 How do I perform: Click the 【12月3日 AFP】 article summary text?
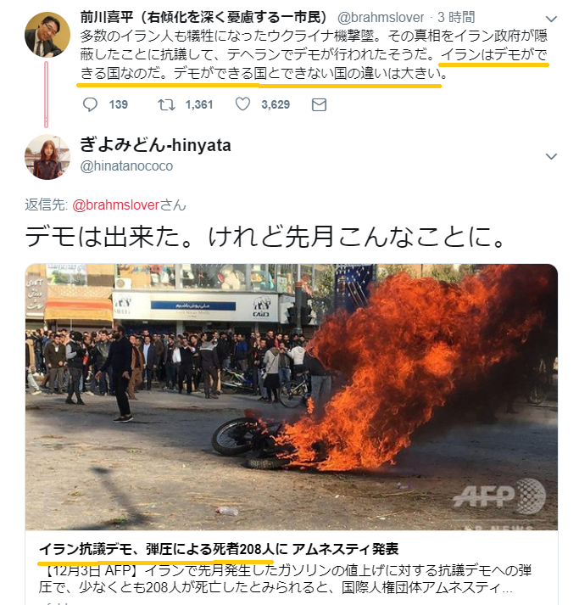click(x=285, y=579)
